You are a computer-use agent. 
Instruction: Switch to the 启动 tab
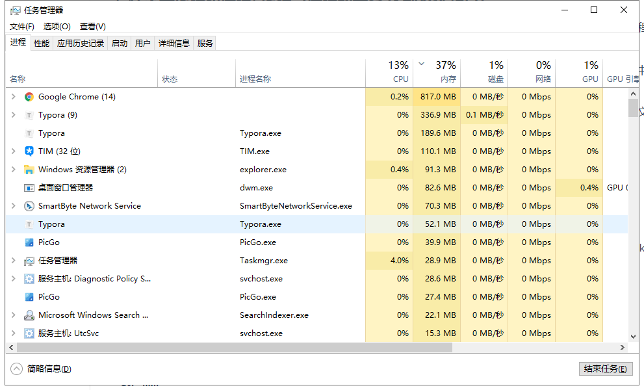coord(120,43)
